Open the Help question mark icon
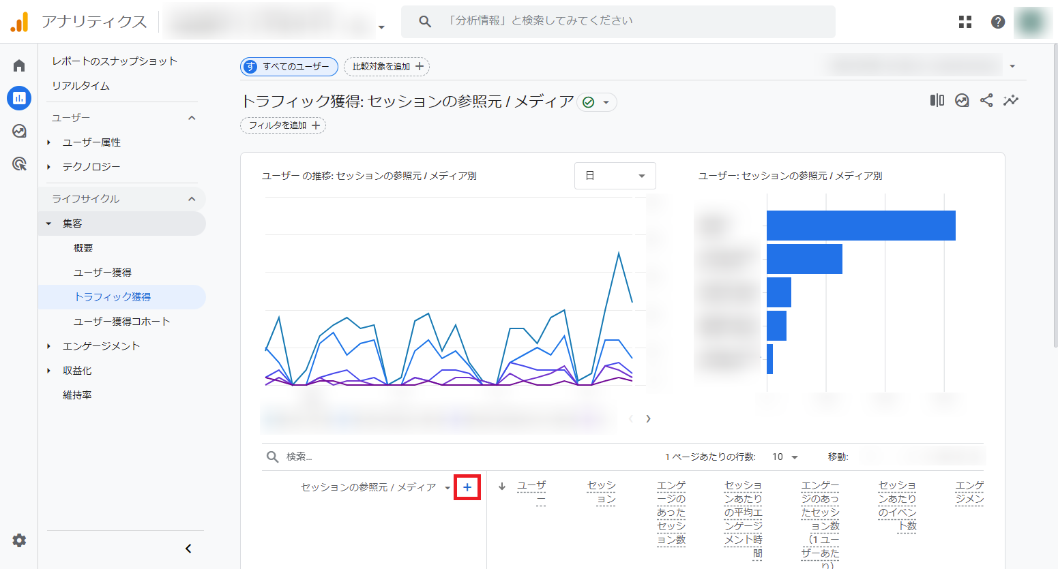This screenshot has height=569, width=1058. tap(997, 22)
